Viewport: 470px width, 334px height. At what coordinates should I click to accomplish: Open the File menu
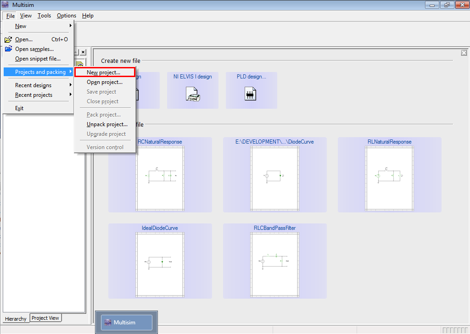10,16
